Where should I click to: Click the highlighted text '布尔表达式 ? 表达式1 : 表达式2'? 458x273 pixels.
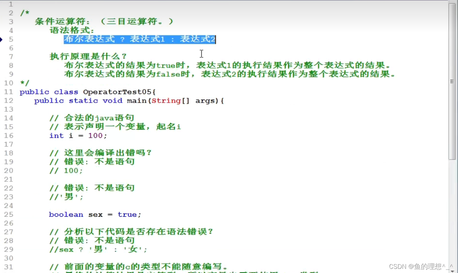pos(140,39)
